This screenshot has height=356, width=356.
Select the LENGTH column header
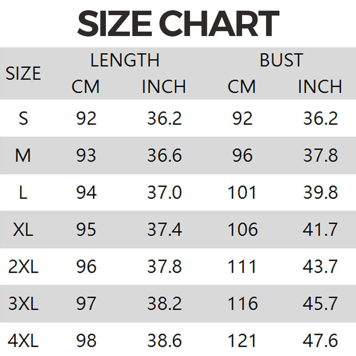click(x=125, y=60)
